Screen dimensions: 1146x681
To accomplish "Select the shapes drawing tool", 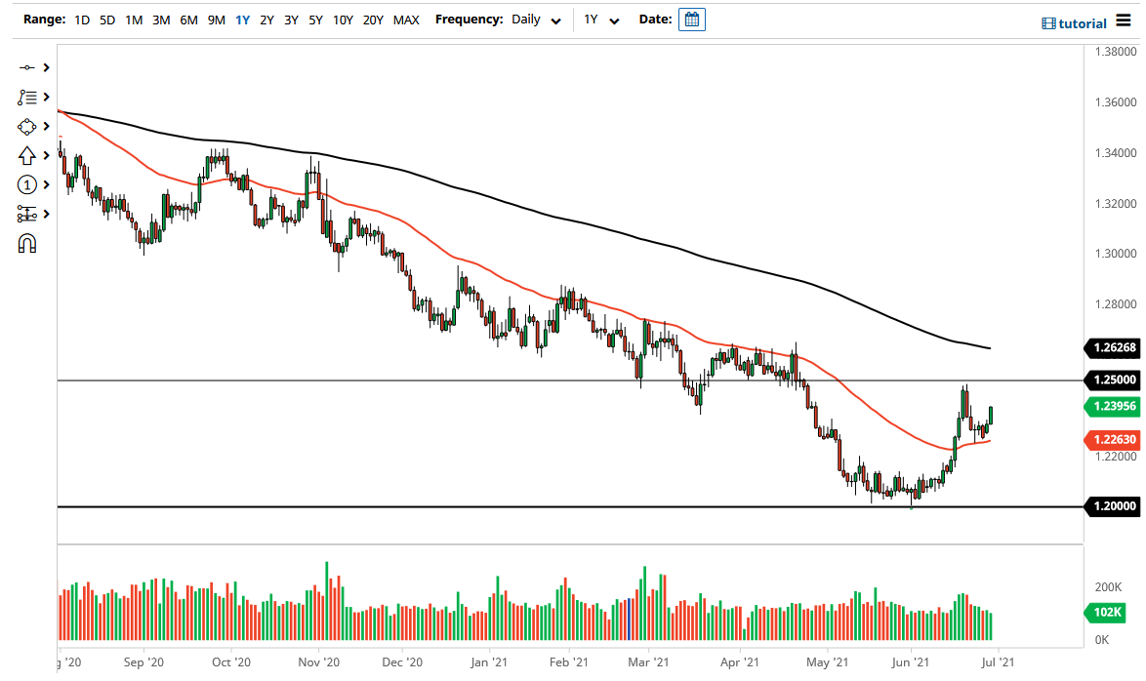I will click(27, 126).
